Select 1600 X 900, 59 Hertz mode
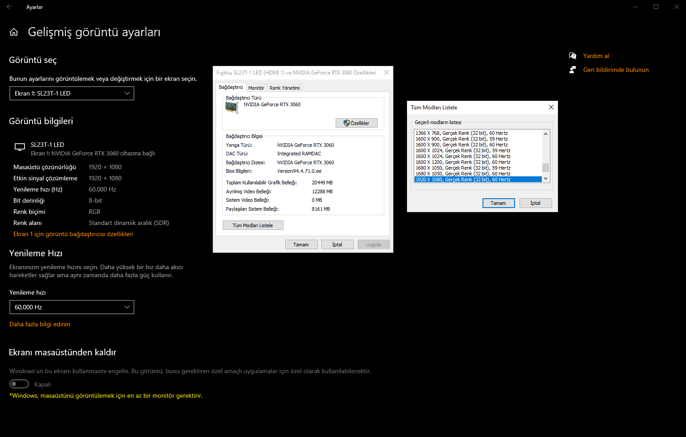 click(x=478, y=139)
